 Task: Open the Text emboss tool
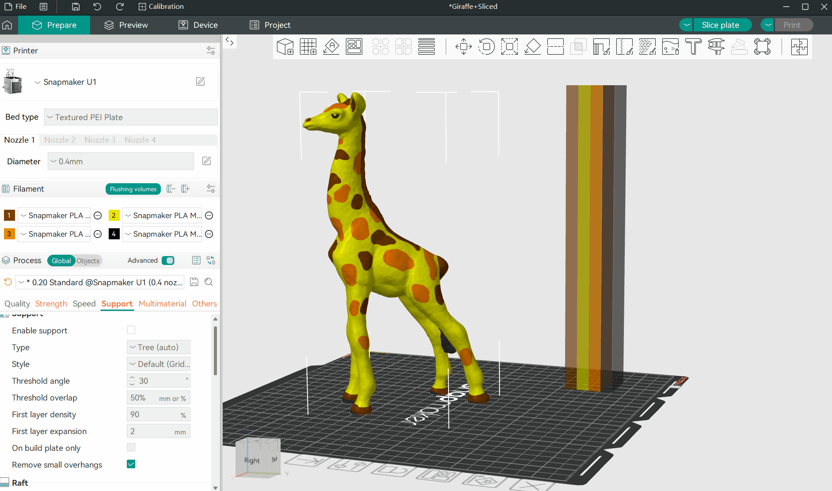(x=693, y=46)
